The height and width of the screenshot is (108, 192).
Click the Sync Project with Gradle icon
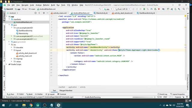(x=172, y=9)
